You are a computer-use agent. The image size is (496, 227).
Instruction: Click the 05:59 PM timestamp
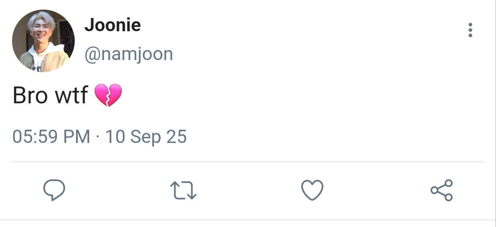(x=51, y=137)
